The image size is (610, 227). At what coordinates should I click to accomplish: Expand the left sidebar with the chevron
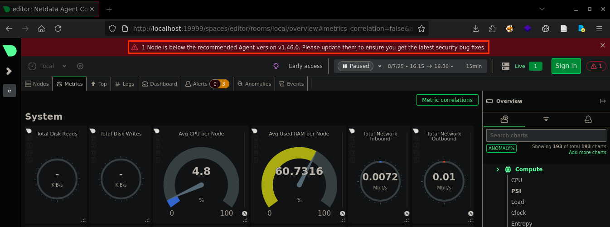[9, 71]
